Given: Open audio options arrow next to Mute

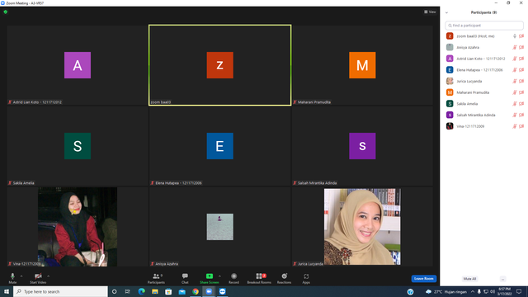Looking at the screenshot, I should 21,276.
